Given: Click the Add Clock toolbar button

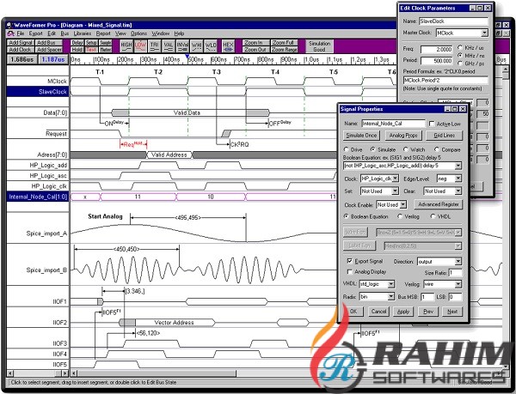Looking at the screenshot, I should click(21, 50).
